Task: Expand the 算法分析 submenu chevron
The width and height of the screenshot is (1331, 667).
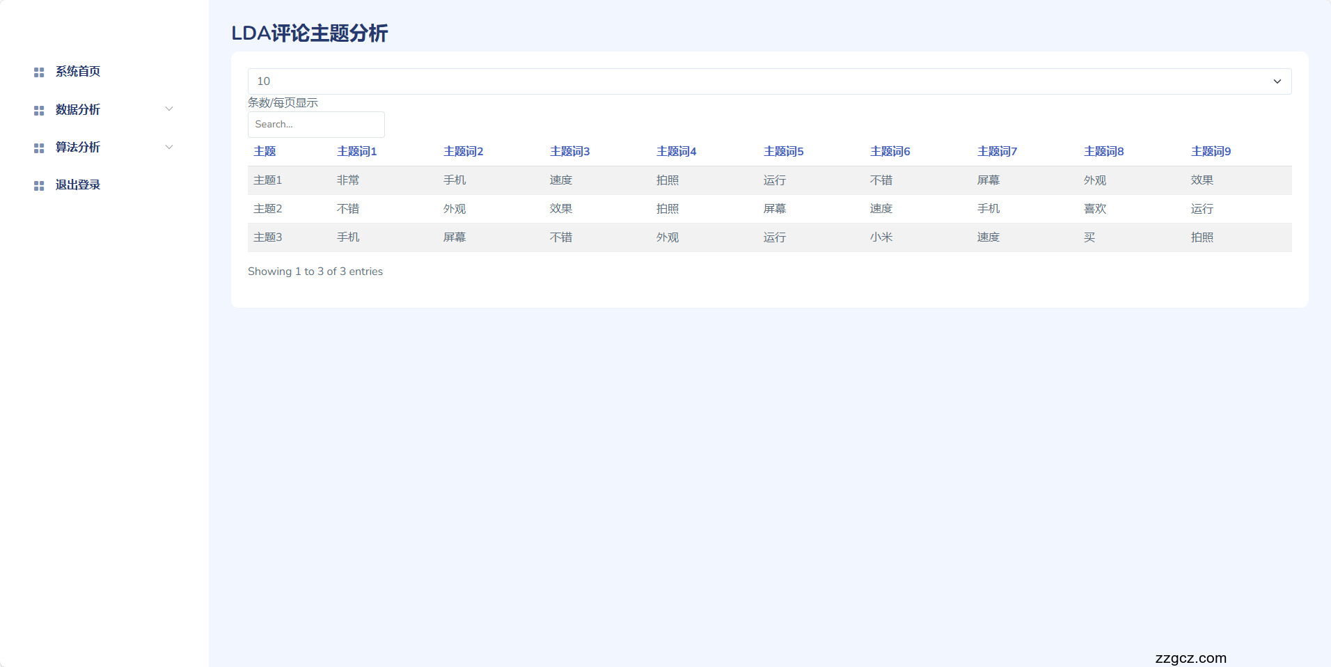Action: [x=168, y=147]
